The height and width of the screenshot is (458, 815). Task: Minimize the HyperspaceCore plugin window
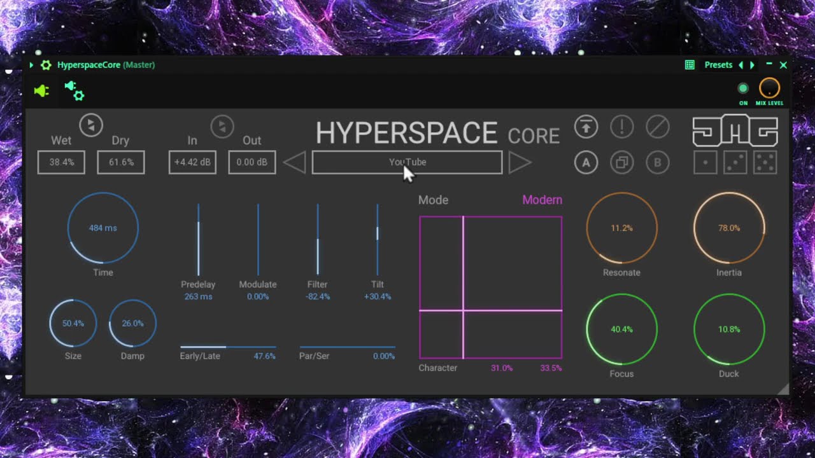coord(769,65)
